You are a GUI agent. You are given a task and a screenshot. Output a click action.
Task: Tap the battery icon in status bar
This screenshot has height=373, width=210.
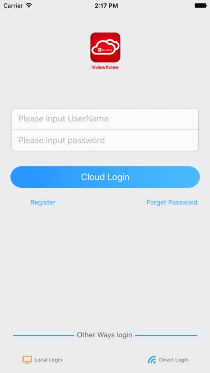coord(201,5)
